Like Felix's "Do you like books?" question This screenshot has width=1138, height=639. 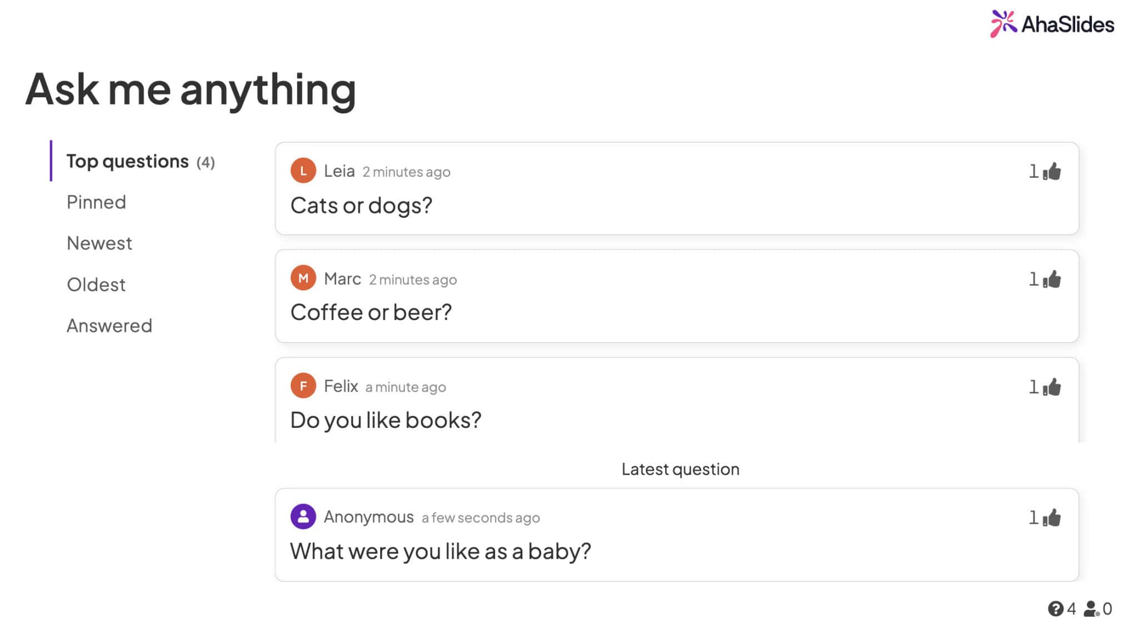[1051, 387]
